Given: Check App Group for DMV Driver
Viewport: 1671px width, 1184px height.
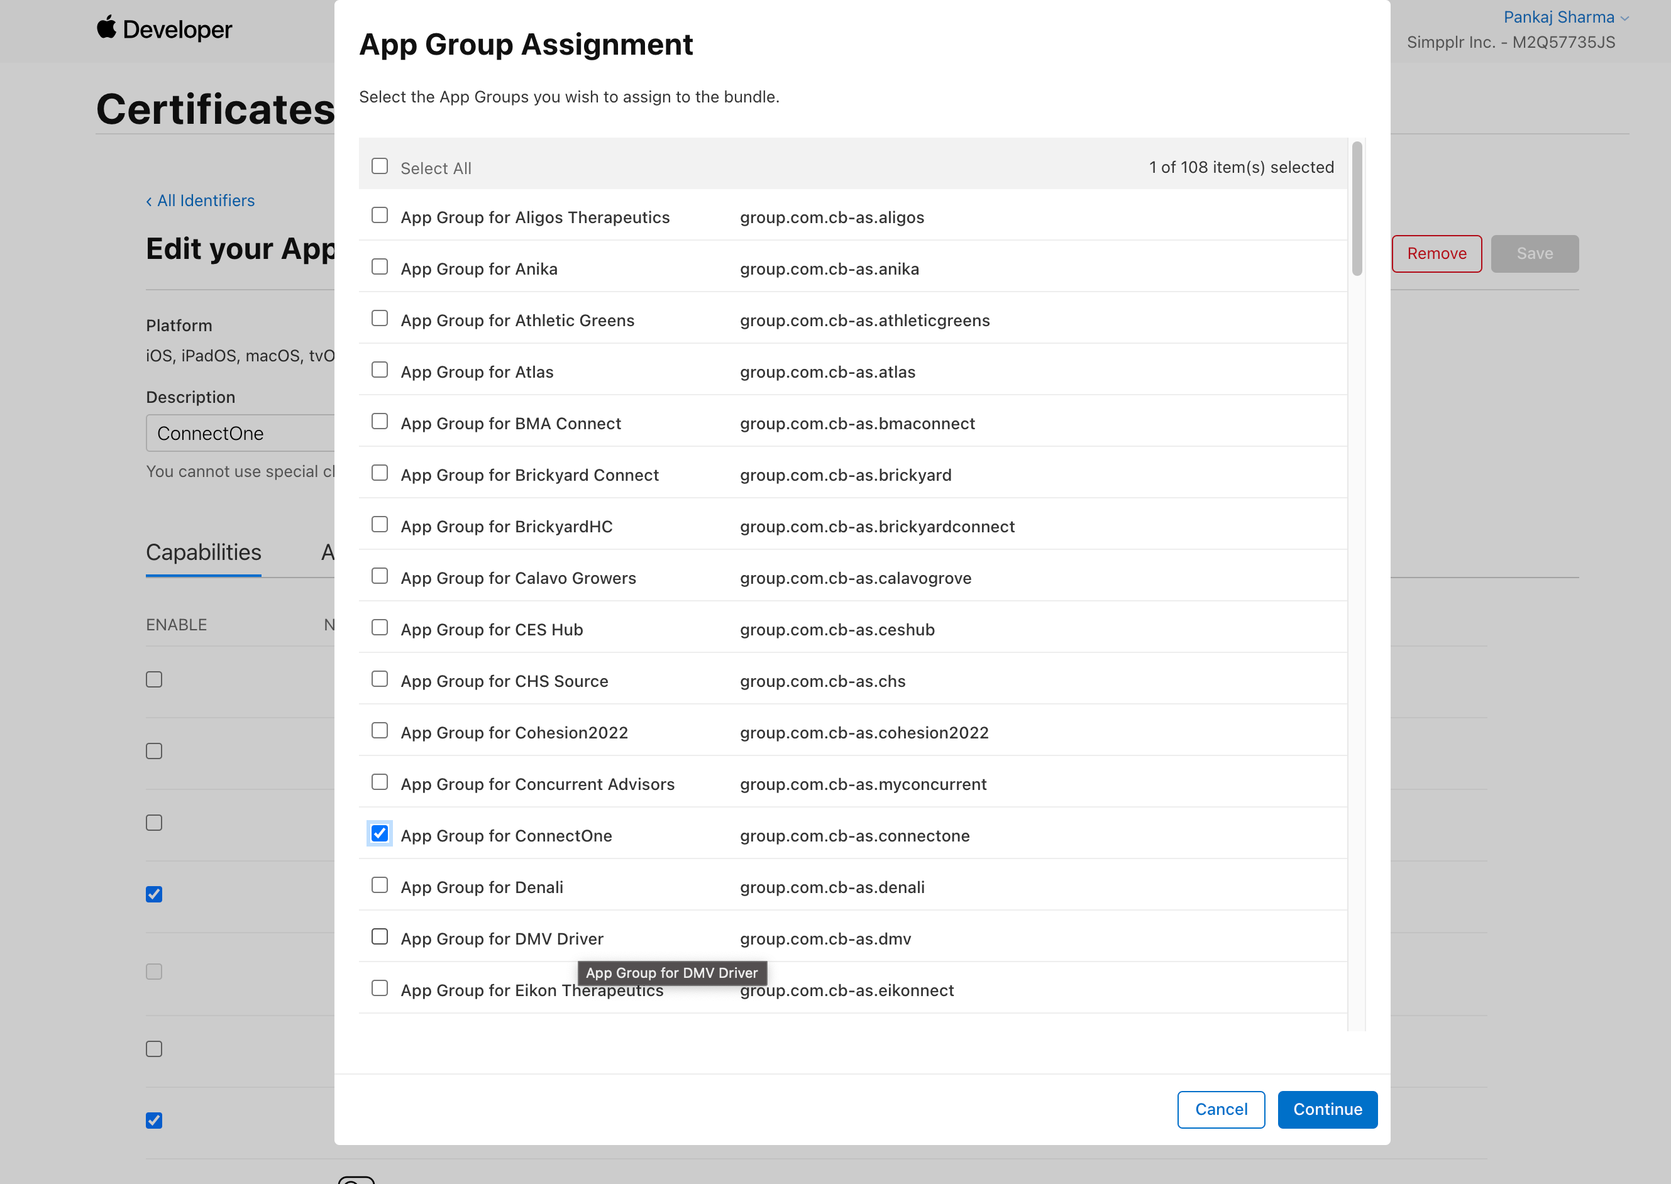Looking at the screenshot, I should click(379, 937).
